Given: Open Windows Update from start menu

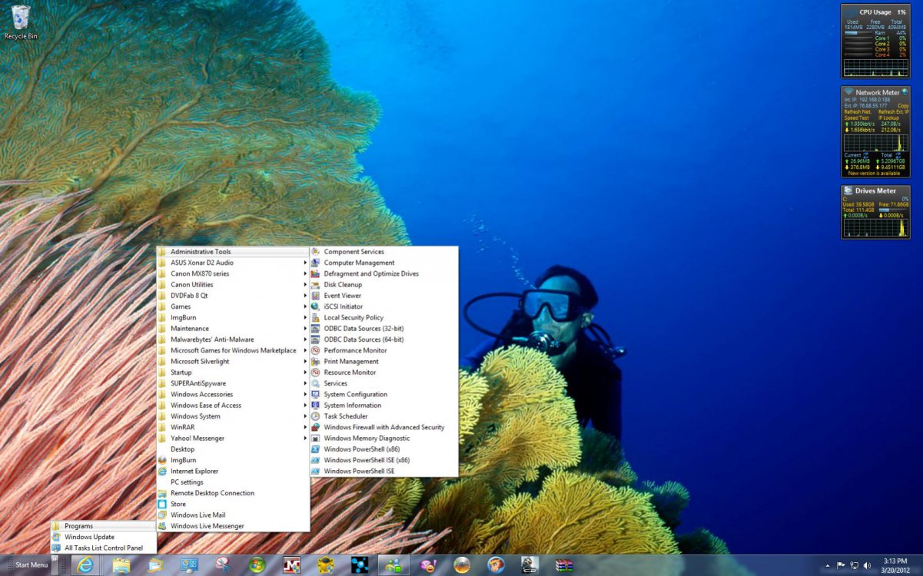Looking at the screenshot, I should (x=103, y=537).
